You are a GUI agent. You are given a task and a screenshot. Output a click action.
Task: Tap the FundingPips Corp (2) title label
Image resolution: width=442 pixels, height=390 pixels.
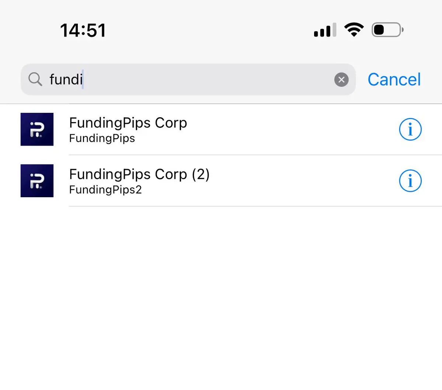click(x=139, y=174)
